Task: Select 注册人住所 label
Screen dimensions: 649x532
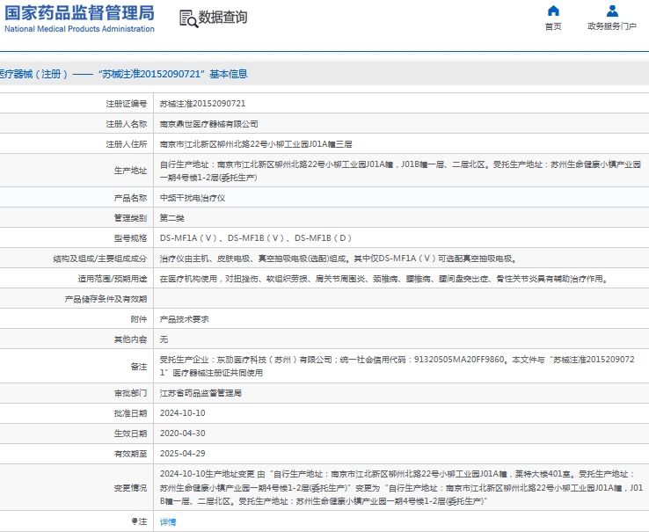Action: coord(127,144)
